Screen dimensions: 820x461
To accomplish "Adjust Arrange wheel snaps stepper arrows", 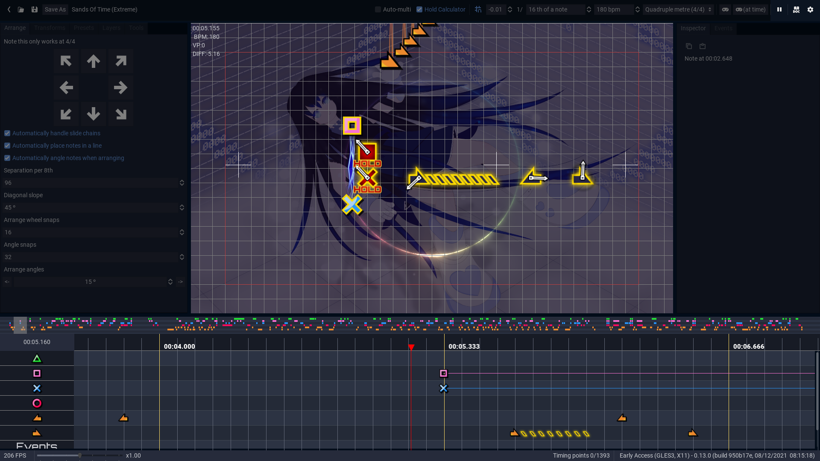I will coord(182,232).
